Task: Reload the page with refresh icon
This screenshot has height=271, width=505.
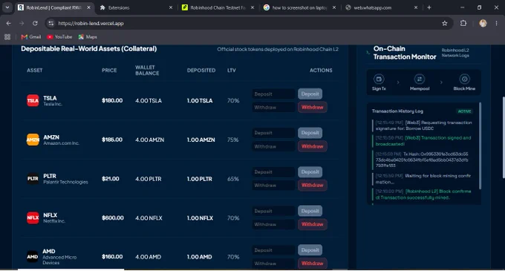Action: (35, 23)
